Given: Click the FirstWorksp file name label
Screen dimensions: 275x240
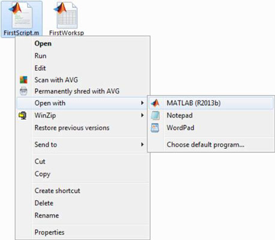Looking at the screenshot, I should point(67,33).
